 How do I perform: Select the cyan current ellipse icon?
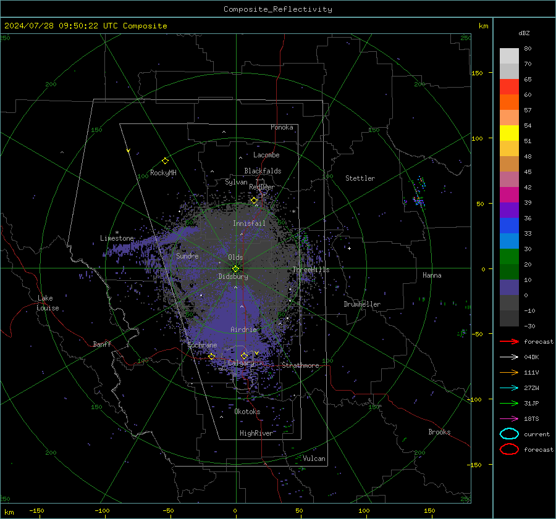tap(509, 434)
